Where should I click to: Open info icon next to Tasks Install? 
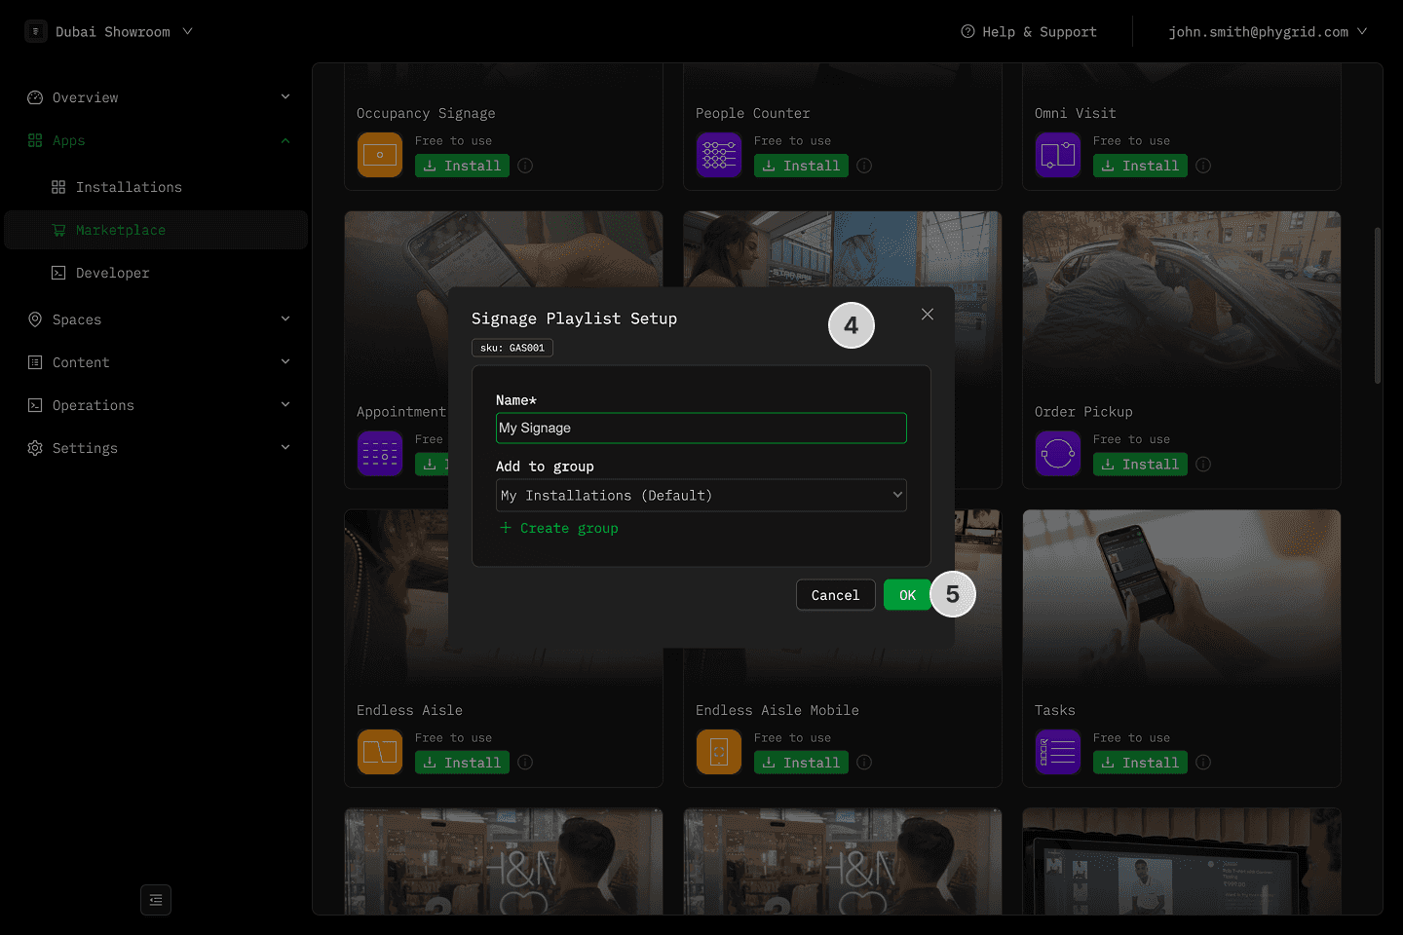tap(1203, 763)
